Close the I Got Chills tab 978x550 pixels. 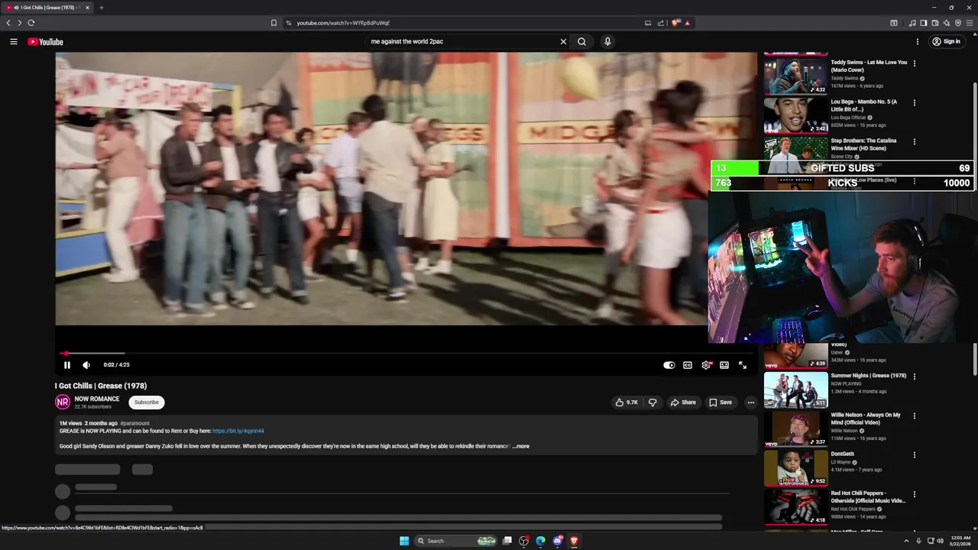tap(87, 8)
